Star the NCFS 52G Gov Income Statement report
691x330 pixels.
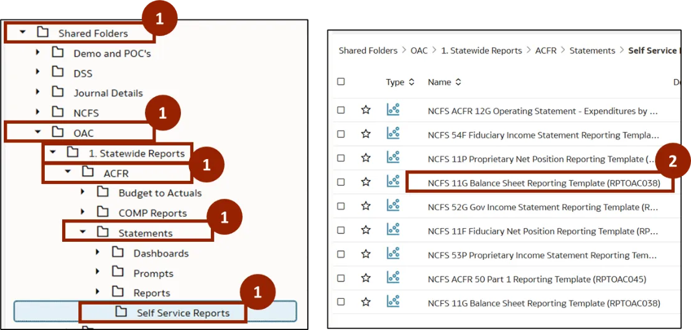pos(366,206)
